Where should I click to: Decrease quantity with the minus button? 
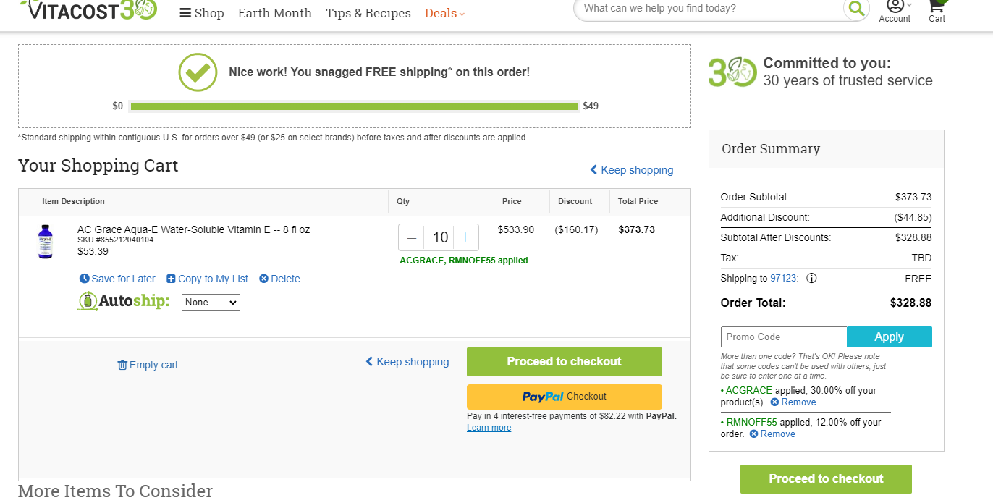click(412, 237)
